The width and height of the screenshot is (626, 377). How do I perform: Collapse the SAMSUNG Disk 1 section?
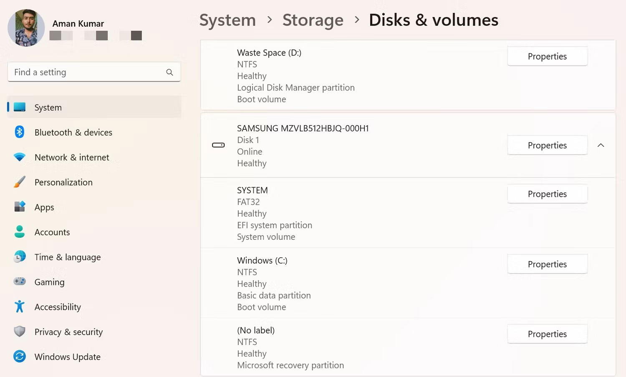pyautogui.click(x=601, y=145)
